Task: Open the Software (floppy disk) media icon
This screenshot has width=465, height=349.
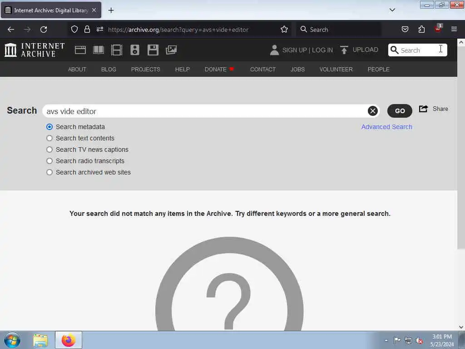Action: 153,50
